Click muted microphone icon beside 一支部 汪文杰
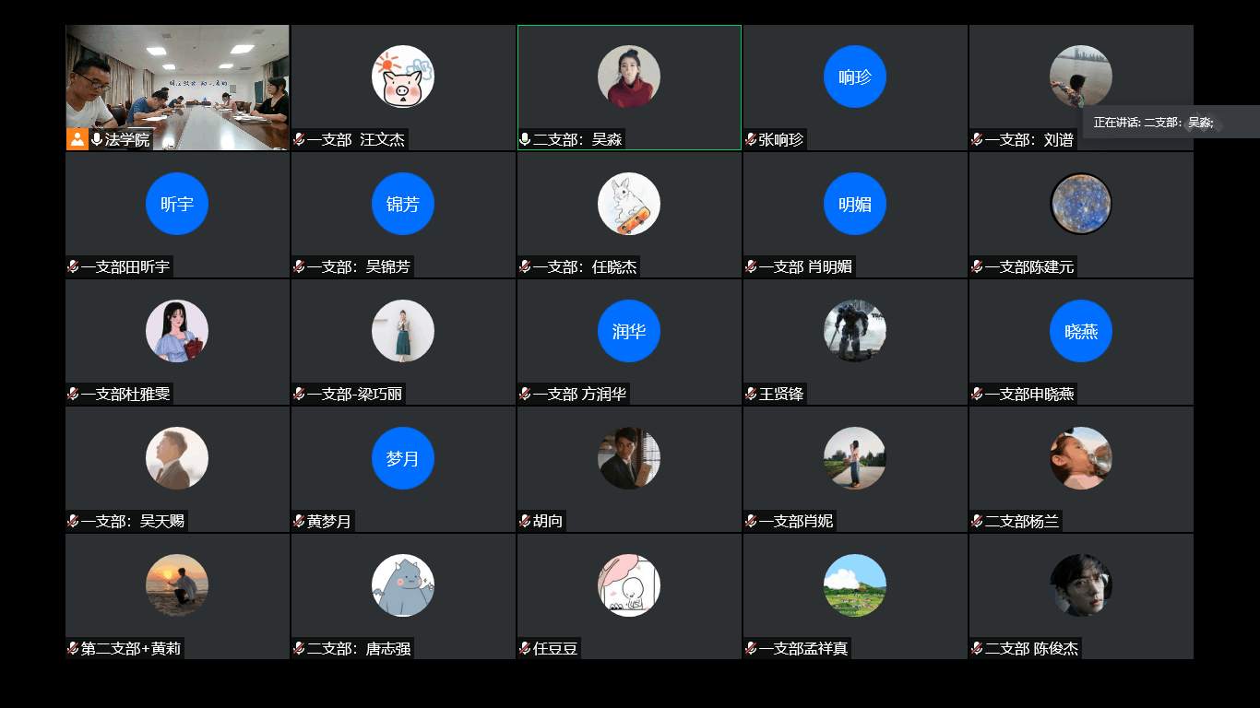This screenshot has width=1260, height=708. [x=299, y=139]
